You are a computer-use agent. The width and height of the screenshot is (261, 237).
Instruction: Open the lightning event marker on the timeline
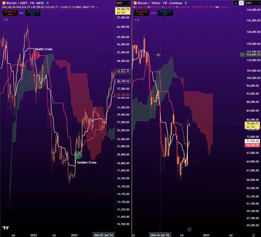tap(189, 229)
